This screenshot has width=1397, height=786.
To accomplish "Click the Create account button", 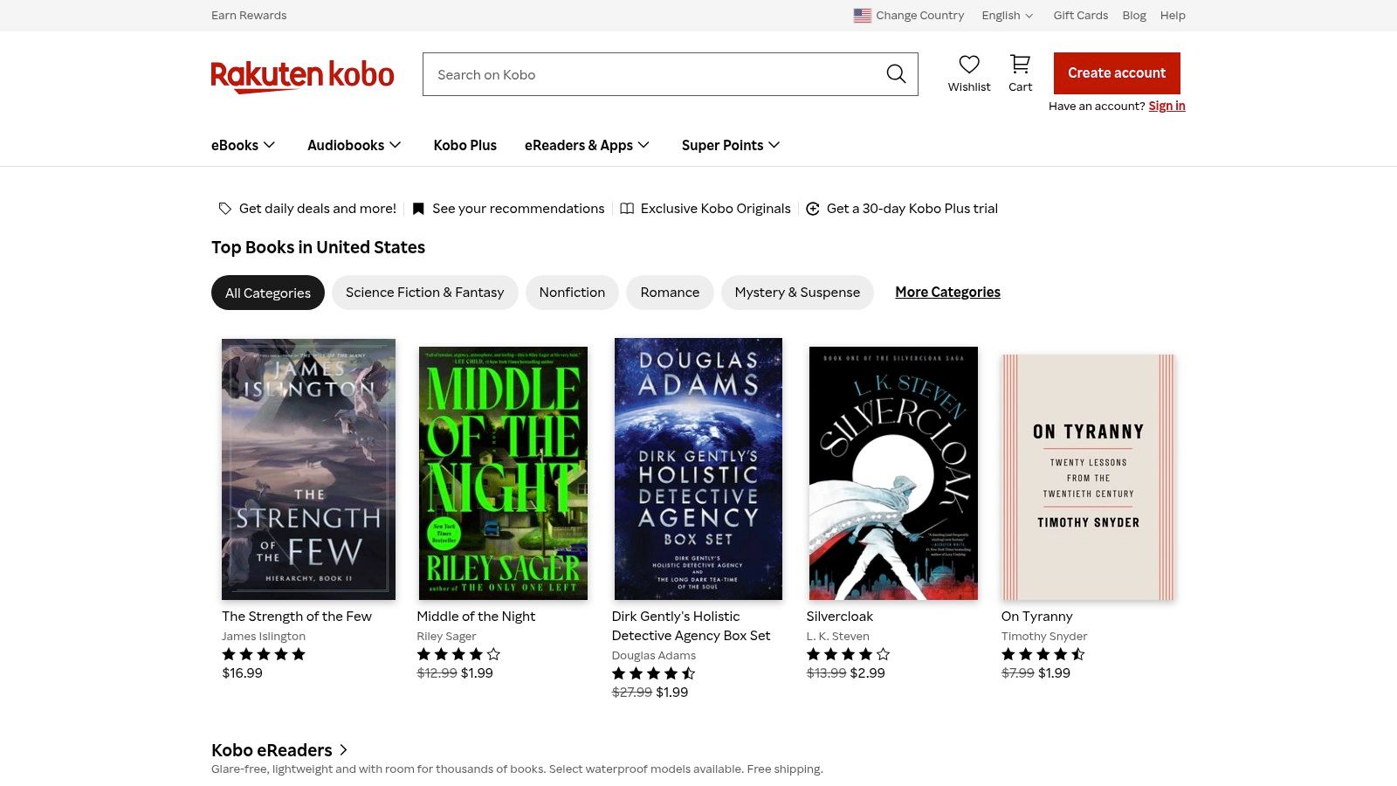I will pyautogui.click(x=1116, y=73).
